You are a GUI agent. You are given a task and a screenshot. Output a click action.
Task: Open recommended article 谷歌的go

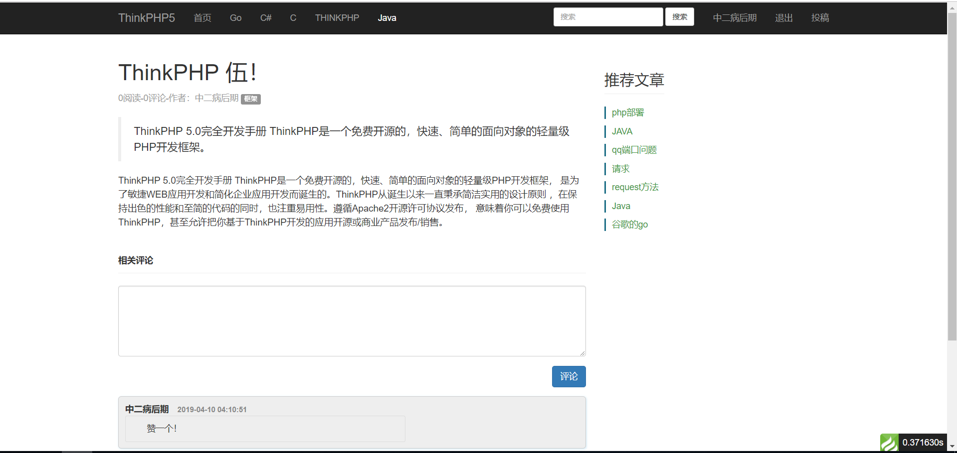click(630, 225)
